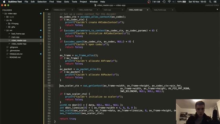220x124 pixels.
Task: Collapse the src folder
Action: pos(5,30)
